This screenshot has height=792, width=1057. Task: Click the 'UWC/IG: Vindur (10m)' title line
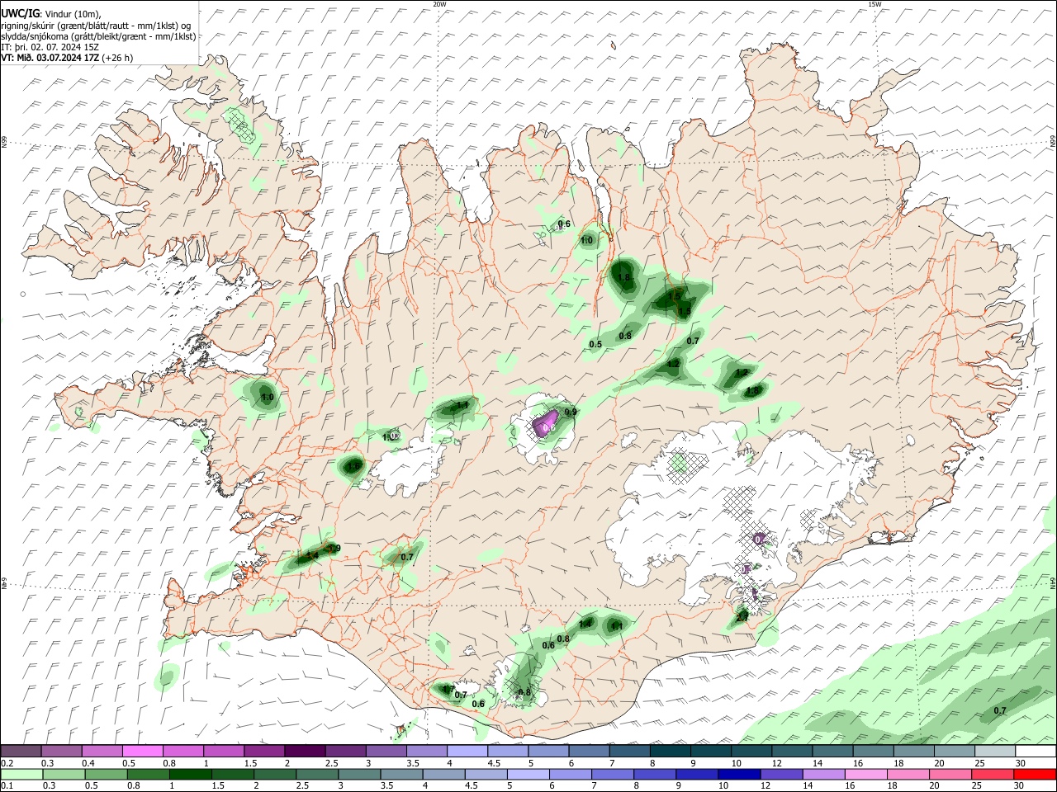pos(51,13)
